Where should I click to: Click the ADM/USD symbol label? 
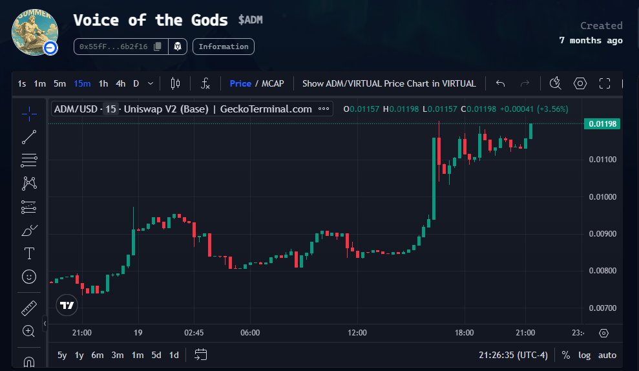76,109
